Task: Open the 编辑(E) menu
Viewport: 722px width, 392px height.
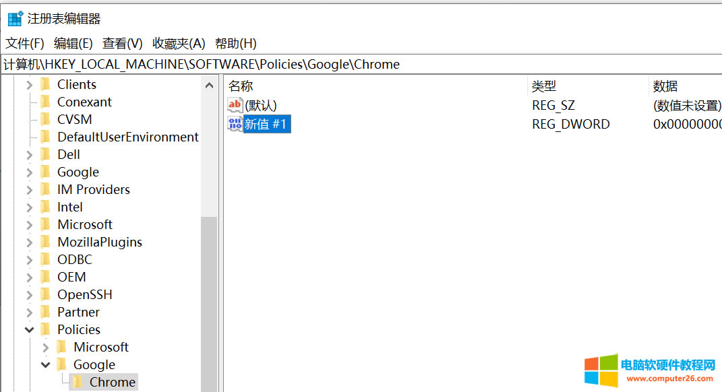Action: click(73, 44)
